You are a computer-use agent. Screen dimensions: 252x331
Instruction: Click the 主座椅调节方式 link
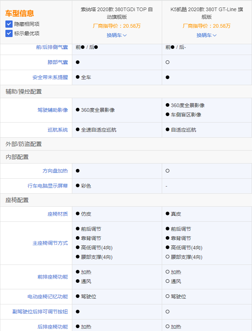(x=50, y=243)
